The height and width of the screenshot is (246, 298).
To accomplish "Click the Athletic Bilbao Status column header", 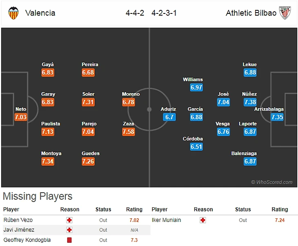I will [x=242, y=209].
